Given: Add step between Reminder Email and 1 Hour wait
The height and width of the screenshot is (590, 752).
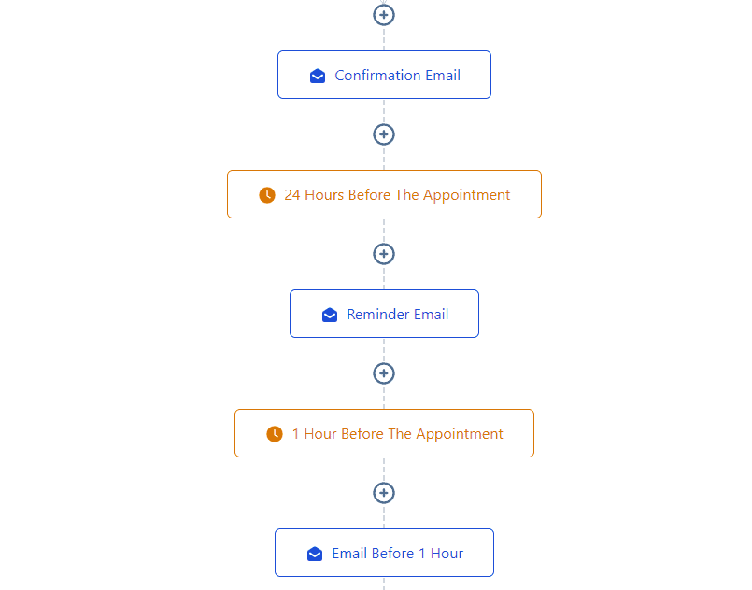Looking at the screenshot, I should click(384, 373).
